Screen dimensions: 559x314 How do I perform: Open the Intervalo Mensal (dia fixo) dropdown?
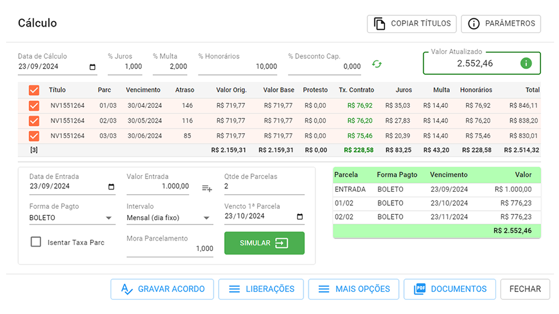point(169,218)
